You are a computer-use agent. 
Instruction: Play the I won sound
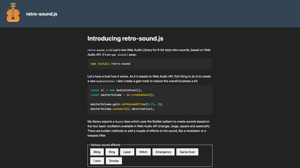click(x=97, y=161)
